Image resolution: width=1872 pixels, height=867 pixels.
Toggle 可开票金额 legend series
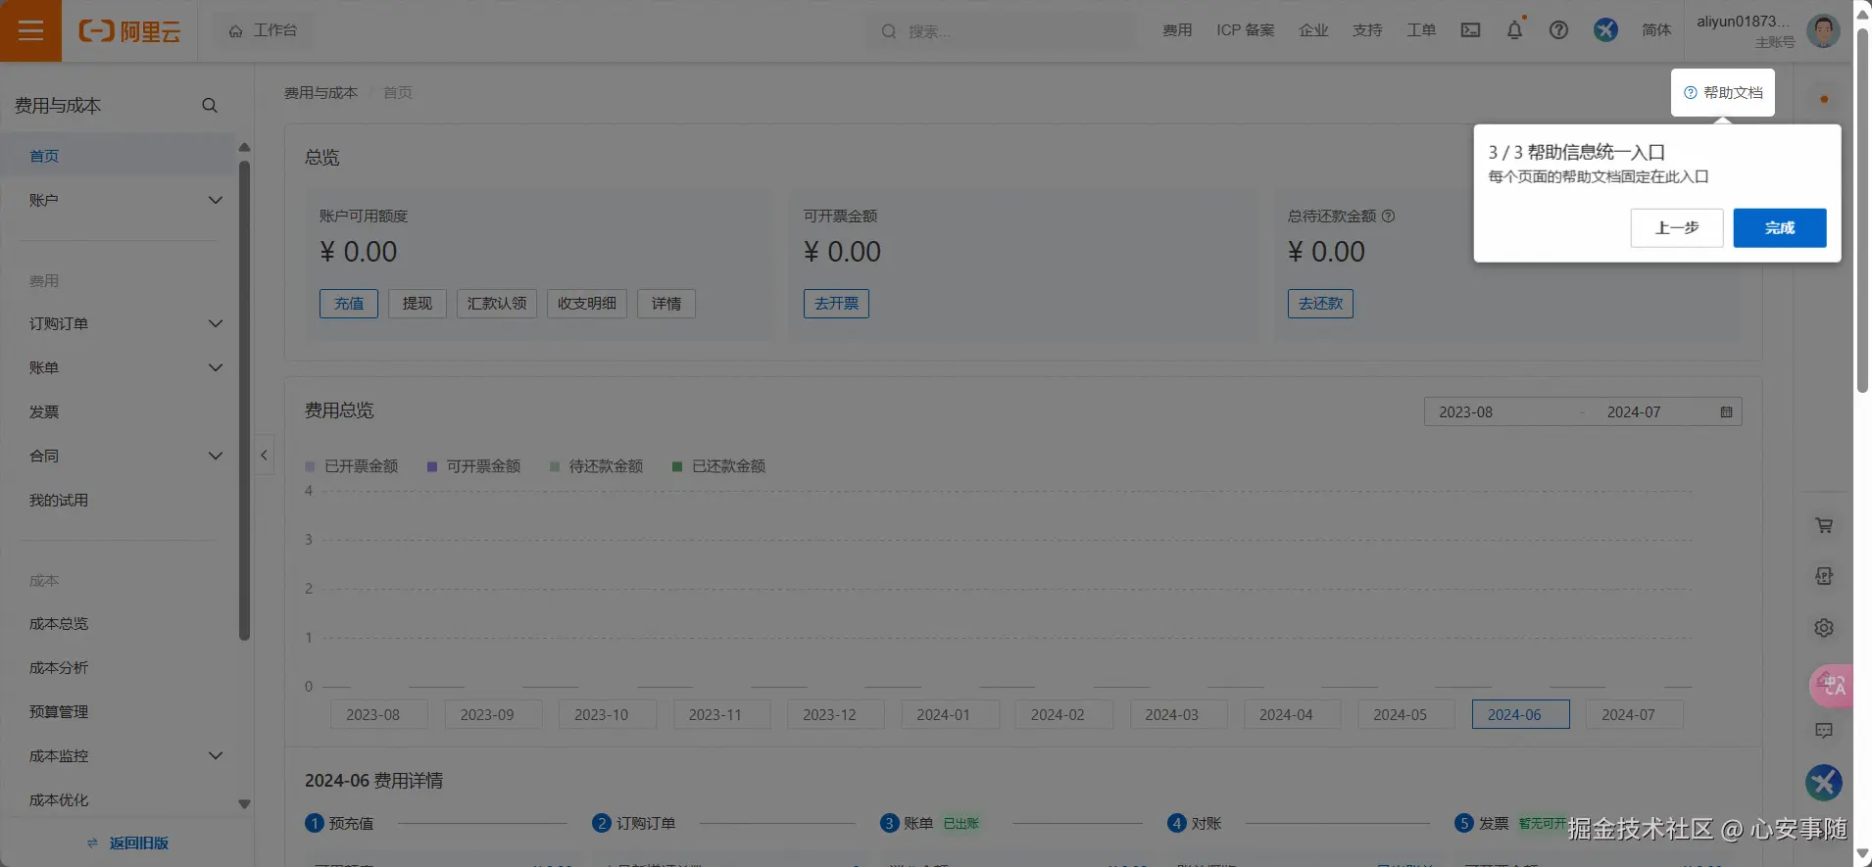[x=474, y=466]
